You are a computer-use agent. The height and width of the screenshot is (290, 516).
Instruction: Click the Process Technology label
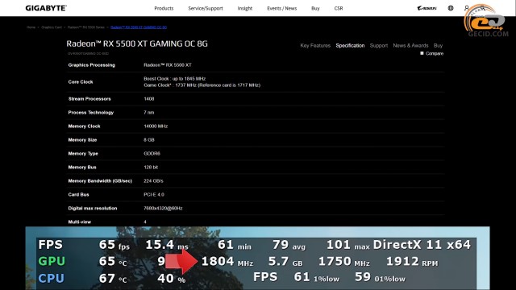pos(90,113)
